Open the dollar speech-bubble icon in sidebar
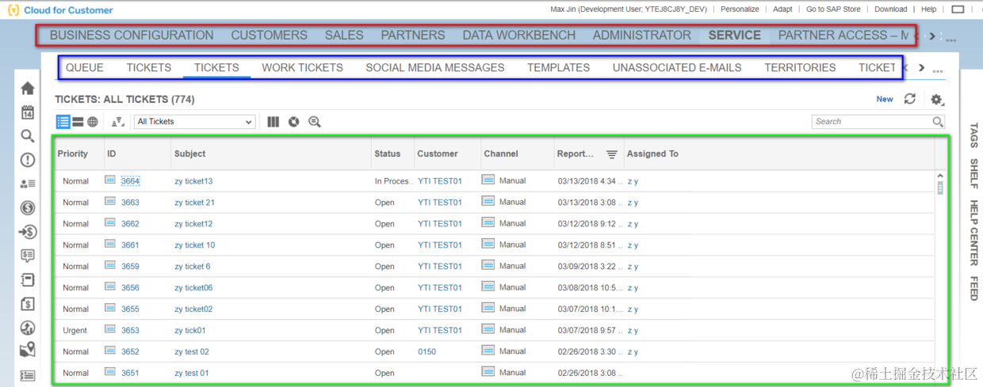The height and width of the screenshot is (387, 983). coord(28,256)
